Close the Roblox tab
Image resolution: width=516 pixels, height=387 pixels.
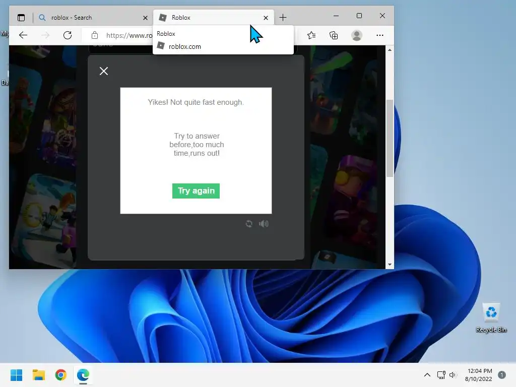pos(266,18)
